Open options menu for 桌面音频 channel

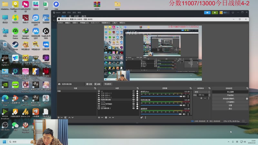pos(188,114)
